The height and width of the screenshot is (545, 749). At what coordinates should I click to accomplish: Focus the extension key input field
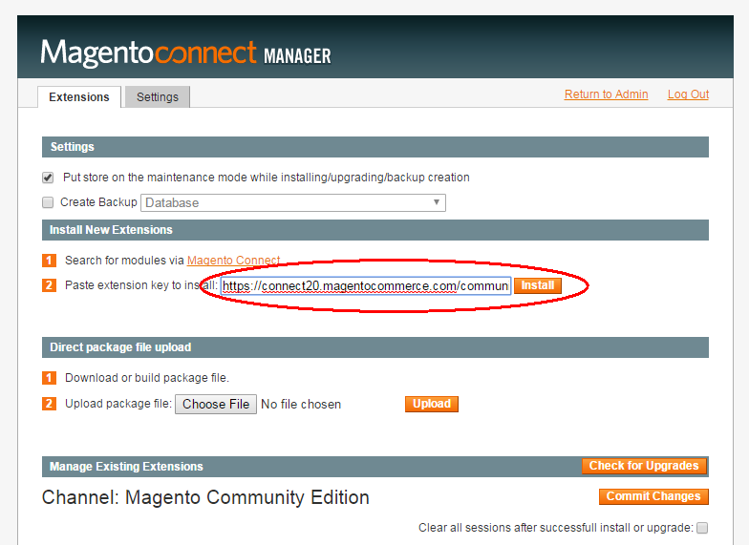[365, 285]
